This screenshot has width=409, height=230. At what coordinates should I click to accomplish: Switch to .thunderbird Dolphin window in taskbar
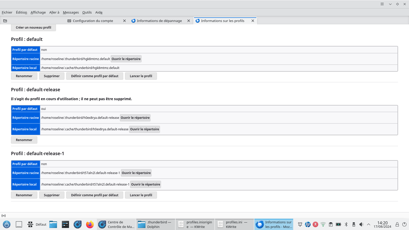pyautogui.click(x=156, y=224)
